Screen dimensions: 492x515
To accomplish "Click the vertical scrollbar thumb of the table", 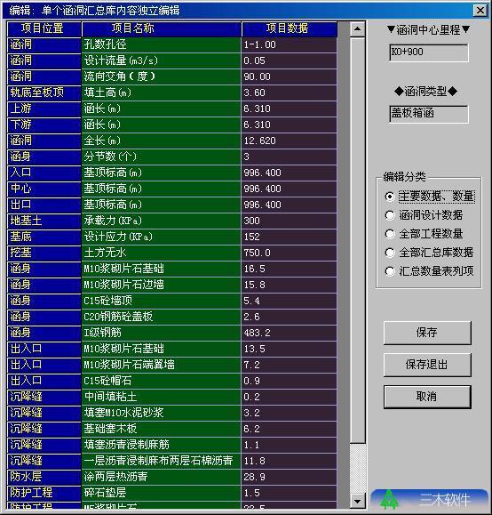I will point(358,240).
